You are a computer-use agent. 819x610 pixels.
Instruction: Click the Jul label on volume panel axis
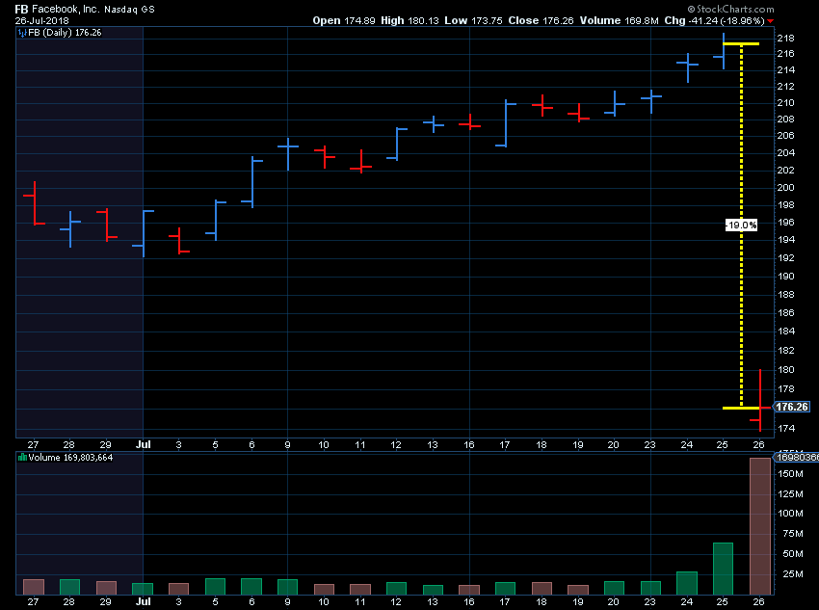pyautogui.click(x=144, y=601)
